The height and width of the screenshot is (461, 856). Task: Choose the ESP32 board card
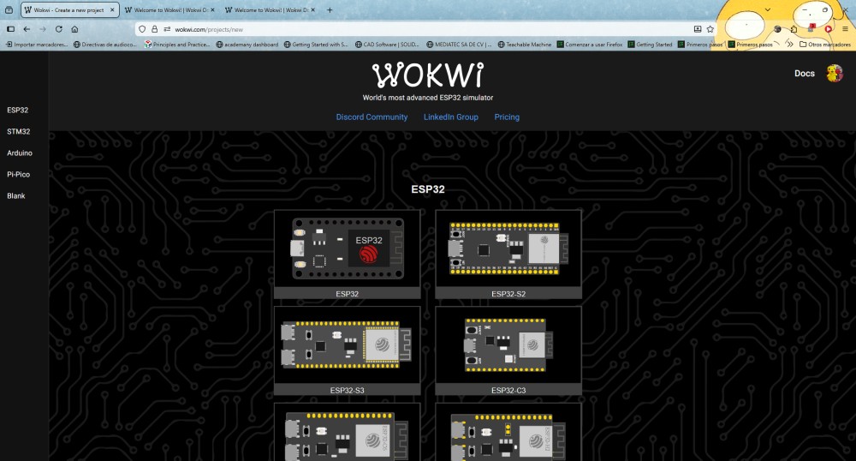[x=348, y=254]
